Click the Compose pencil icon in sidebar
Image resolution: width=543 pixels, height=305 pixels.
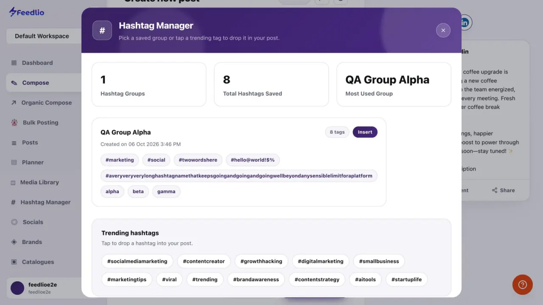coord(14,83)
